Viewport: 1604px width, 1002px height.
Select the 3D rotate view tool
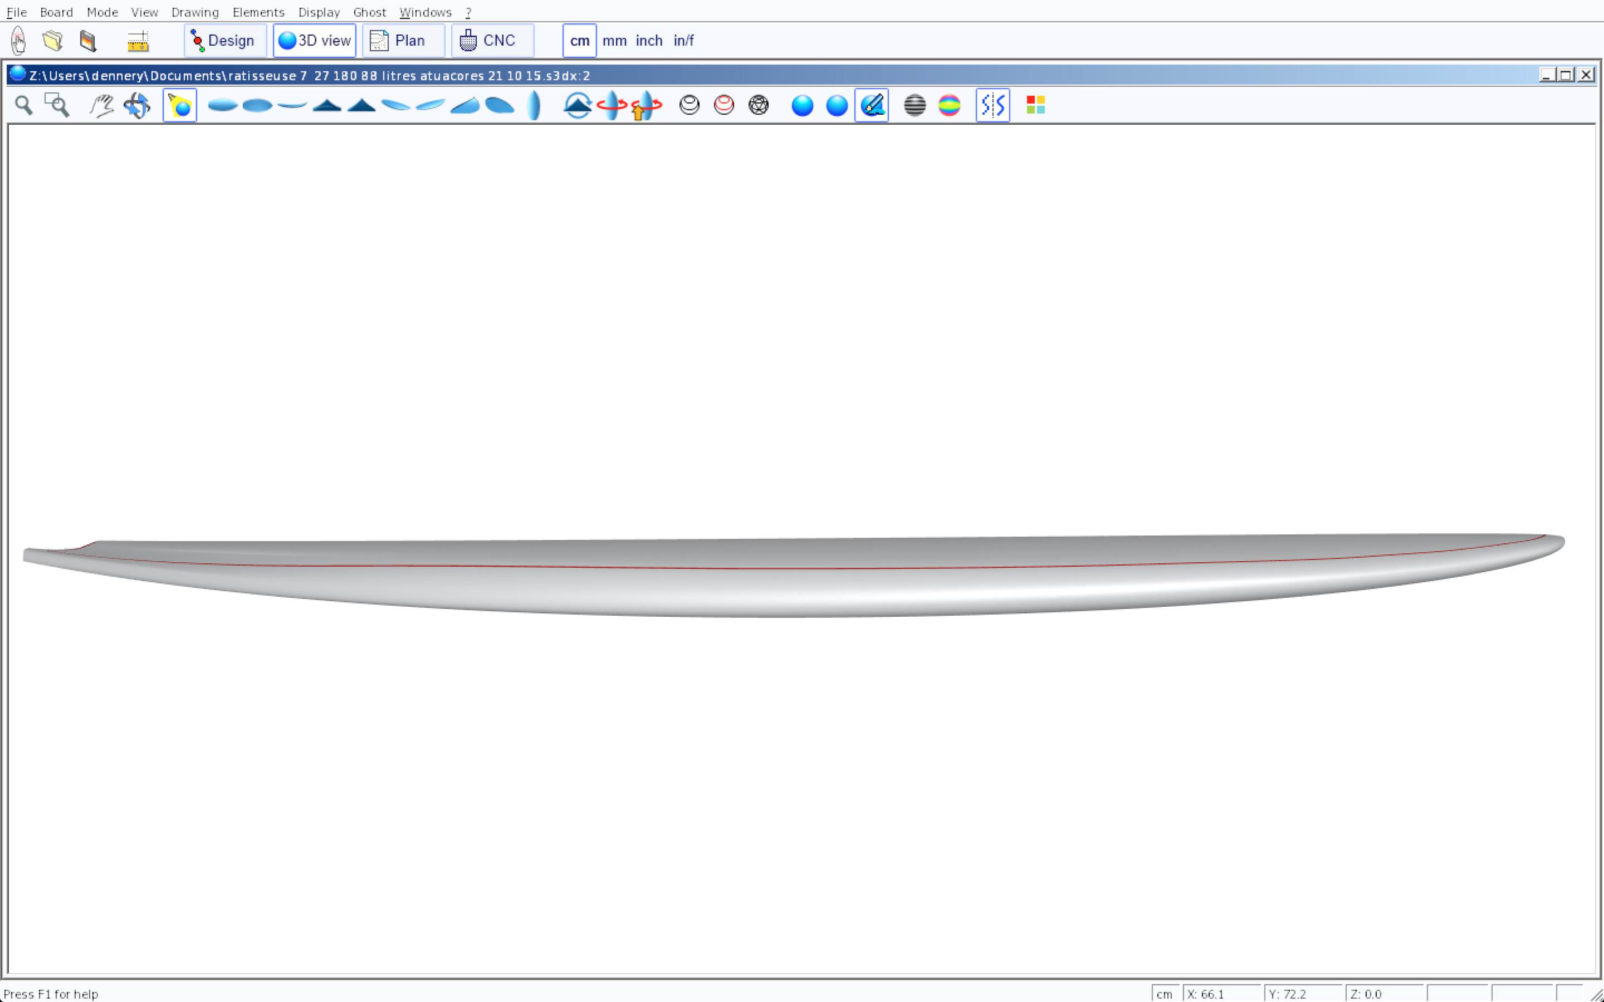[137, 105]
